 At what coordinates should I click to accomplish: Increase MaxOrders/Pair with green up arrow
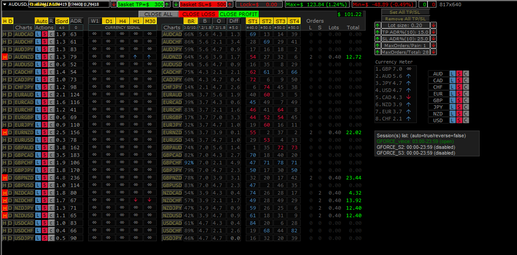point(378,45)
